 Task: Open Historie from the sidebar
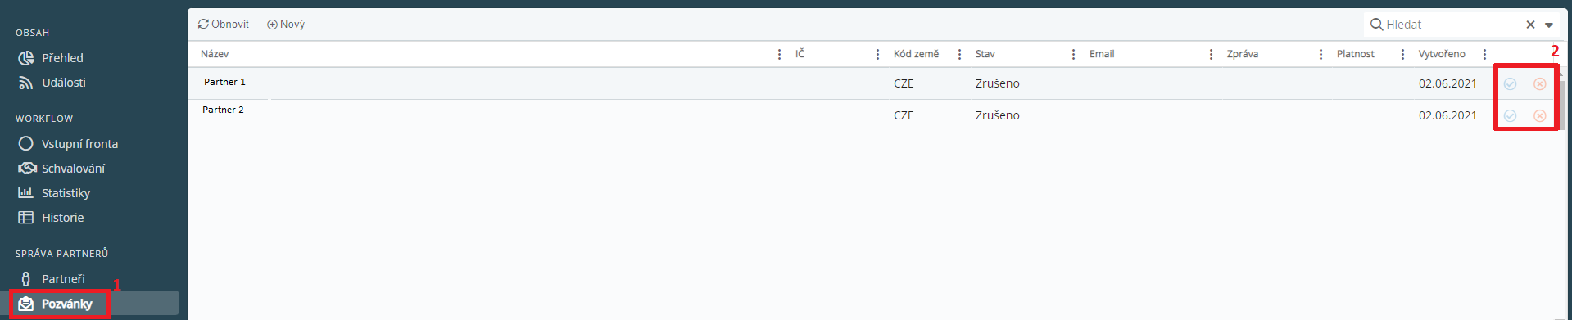pyautogui.click(x=51, y=218)
